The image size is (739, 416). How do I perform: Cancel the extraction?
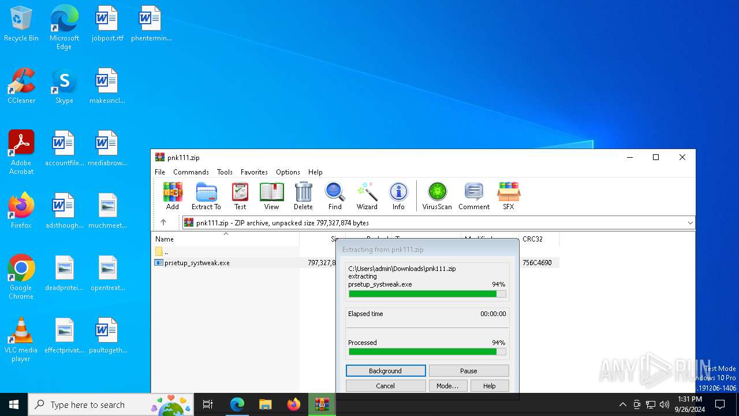[x=386, y=386]
